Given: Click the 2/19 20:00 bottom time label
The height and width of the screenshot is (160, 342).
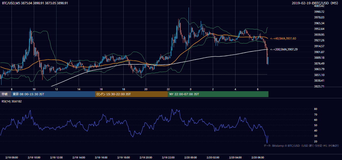Looking at the screenshot, I should pyautogui.click(x=146, y=158).
